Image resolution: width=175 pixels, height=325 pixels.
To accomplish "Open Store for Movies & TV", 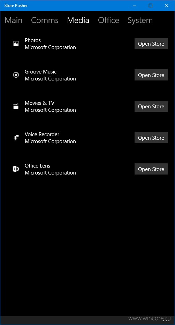I will (x=151, y=106).
